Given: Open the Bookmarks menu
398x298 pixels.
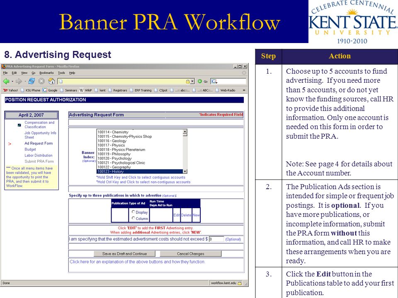Looking at the screenshot, I should click(x=46, y=73).
